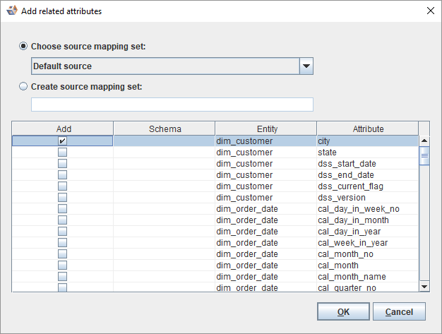Select Create source mapping set radio button

point(24,86)
